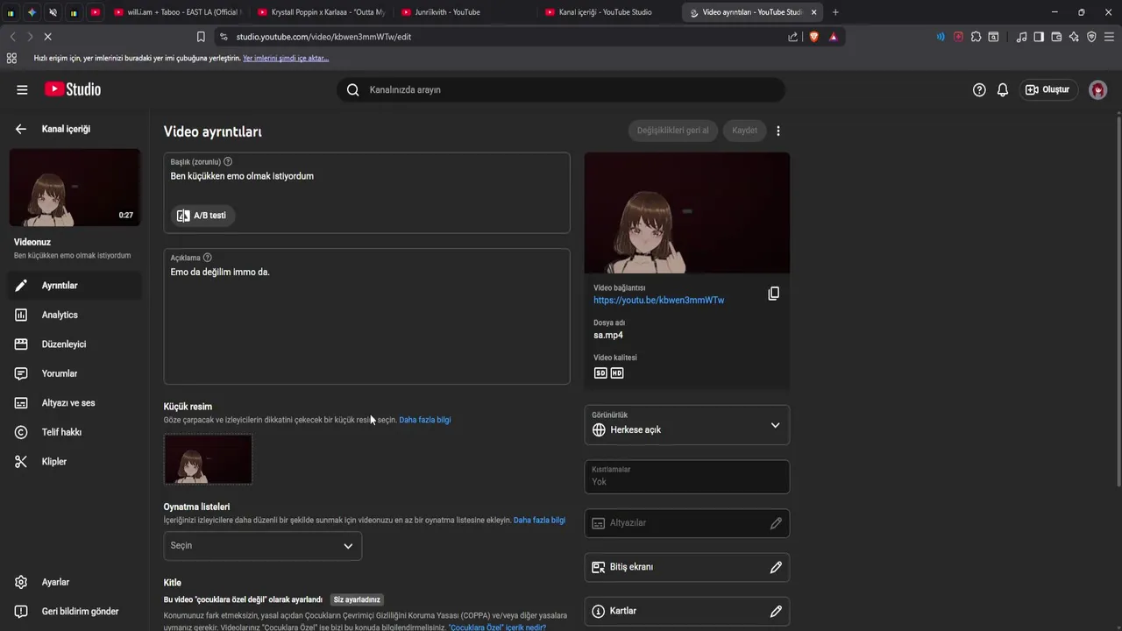
Task: Open the Help question mark icon
Action: point(979,89)
